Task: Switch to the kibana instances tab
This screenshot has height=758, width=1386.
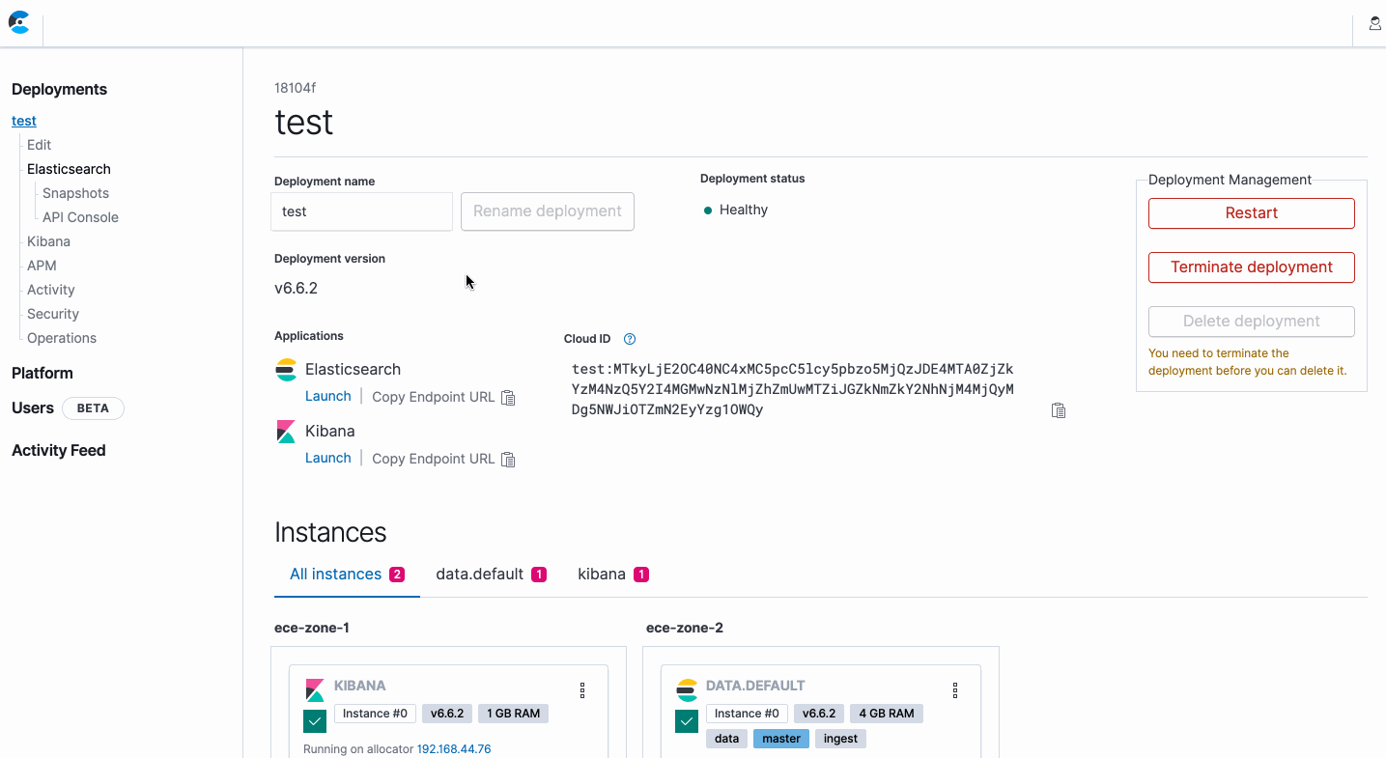Action: point(613,575)
